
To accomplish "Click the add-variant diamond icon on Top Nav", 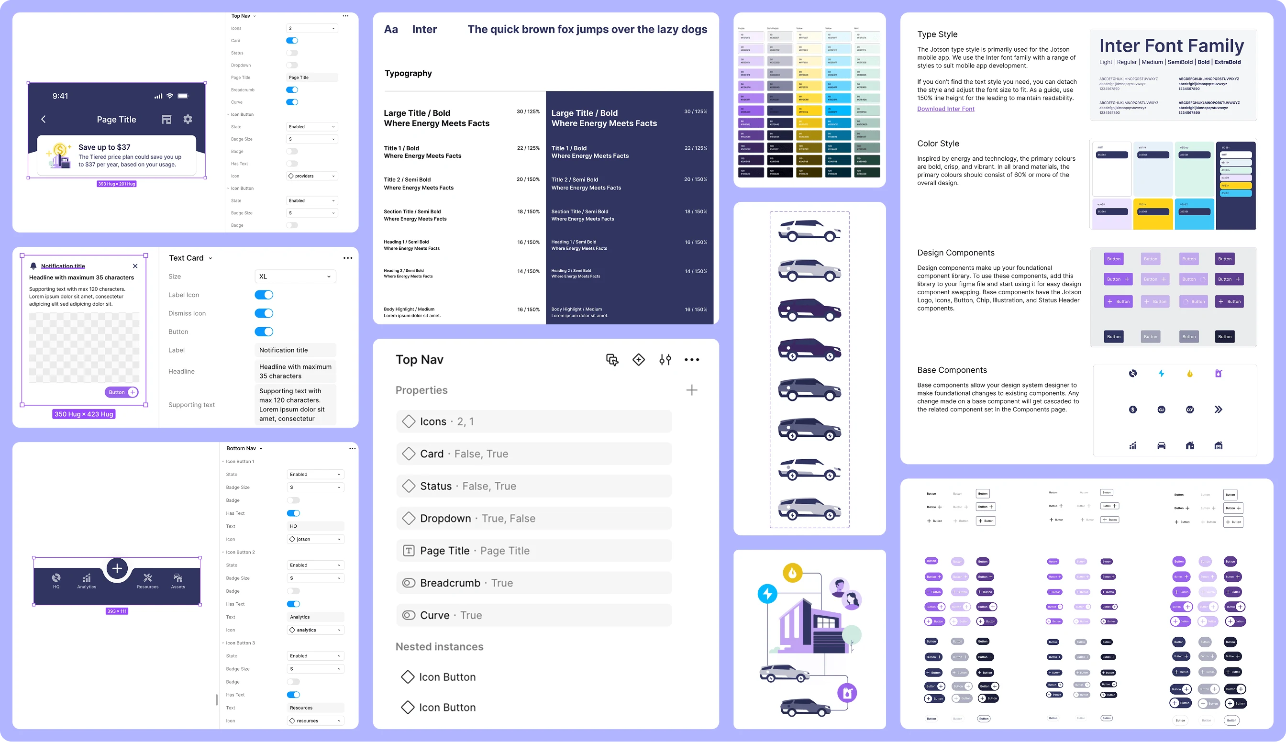I will pos(638,359).
